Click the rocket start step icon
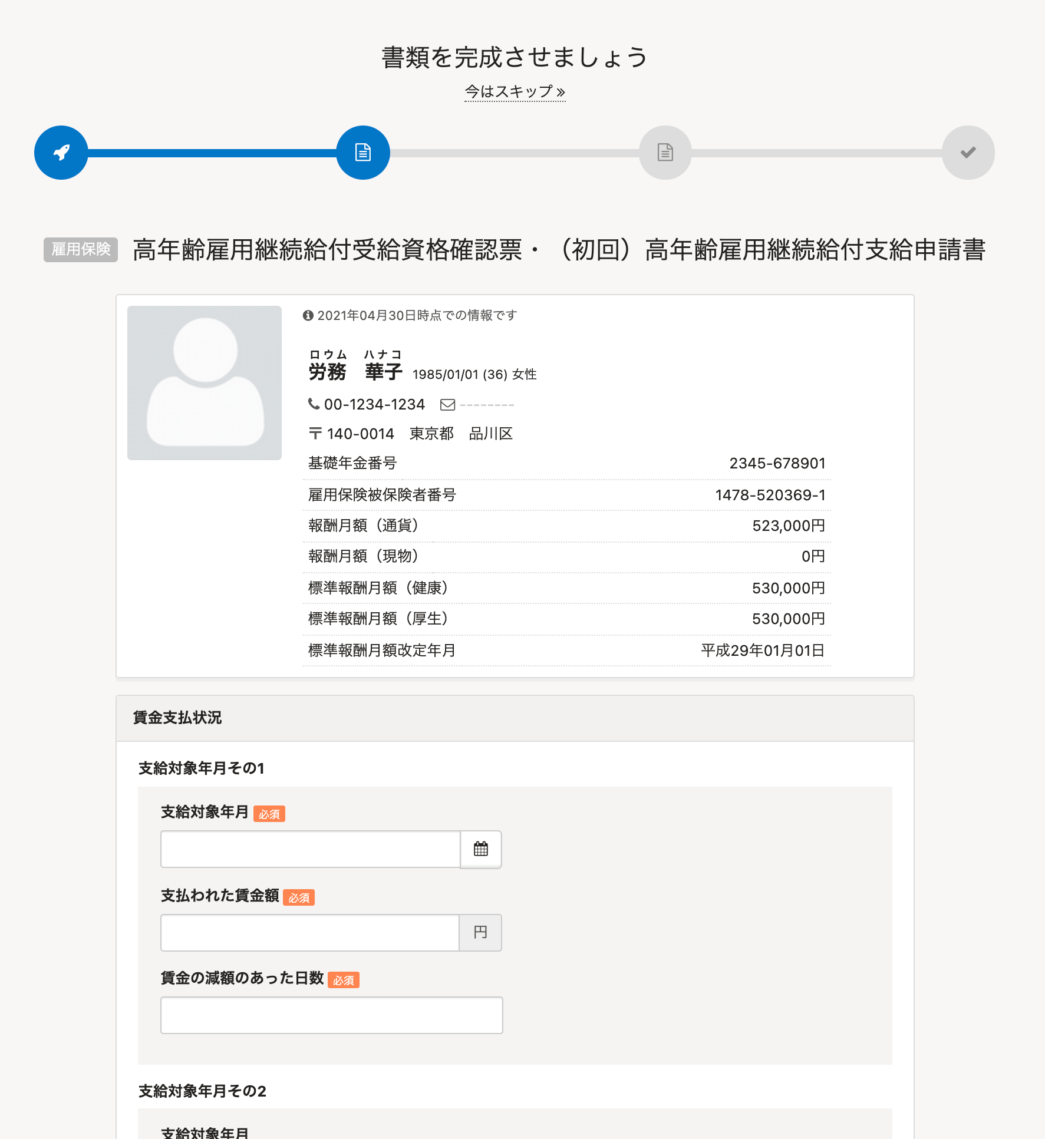This screenshot has height=1139, width=1045. tap(61, 153)
